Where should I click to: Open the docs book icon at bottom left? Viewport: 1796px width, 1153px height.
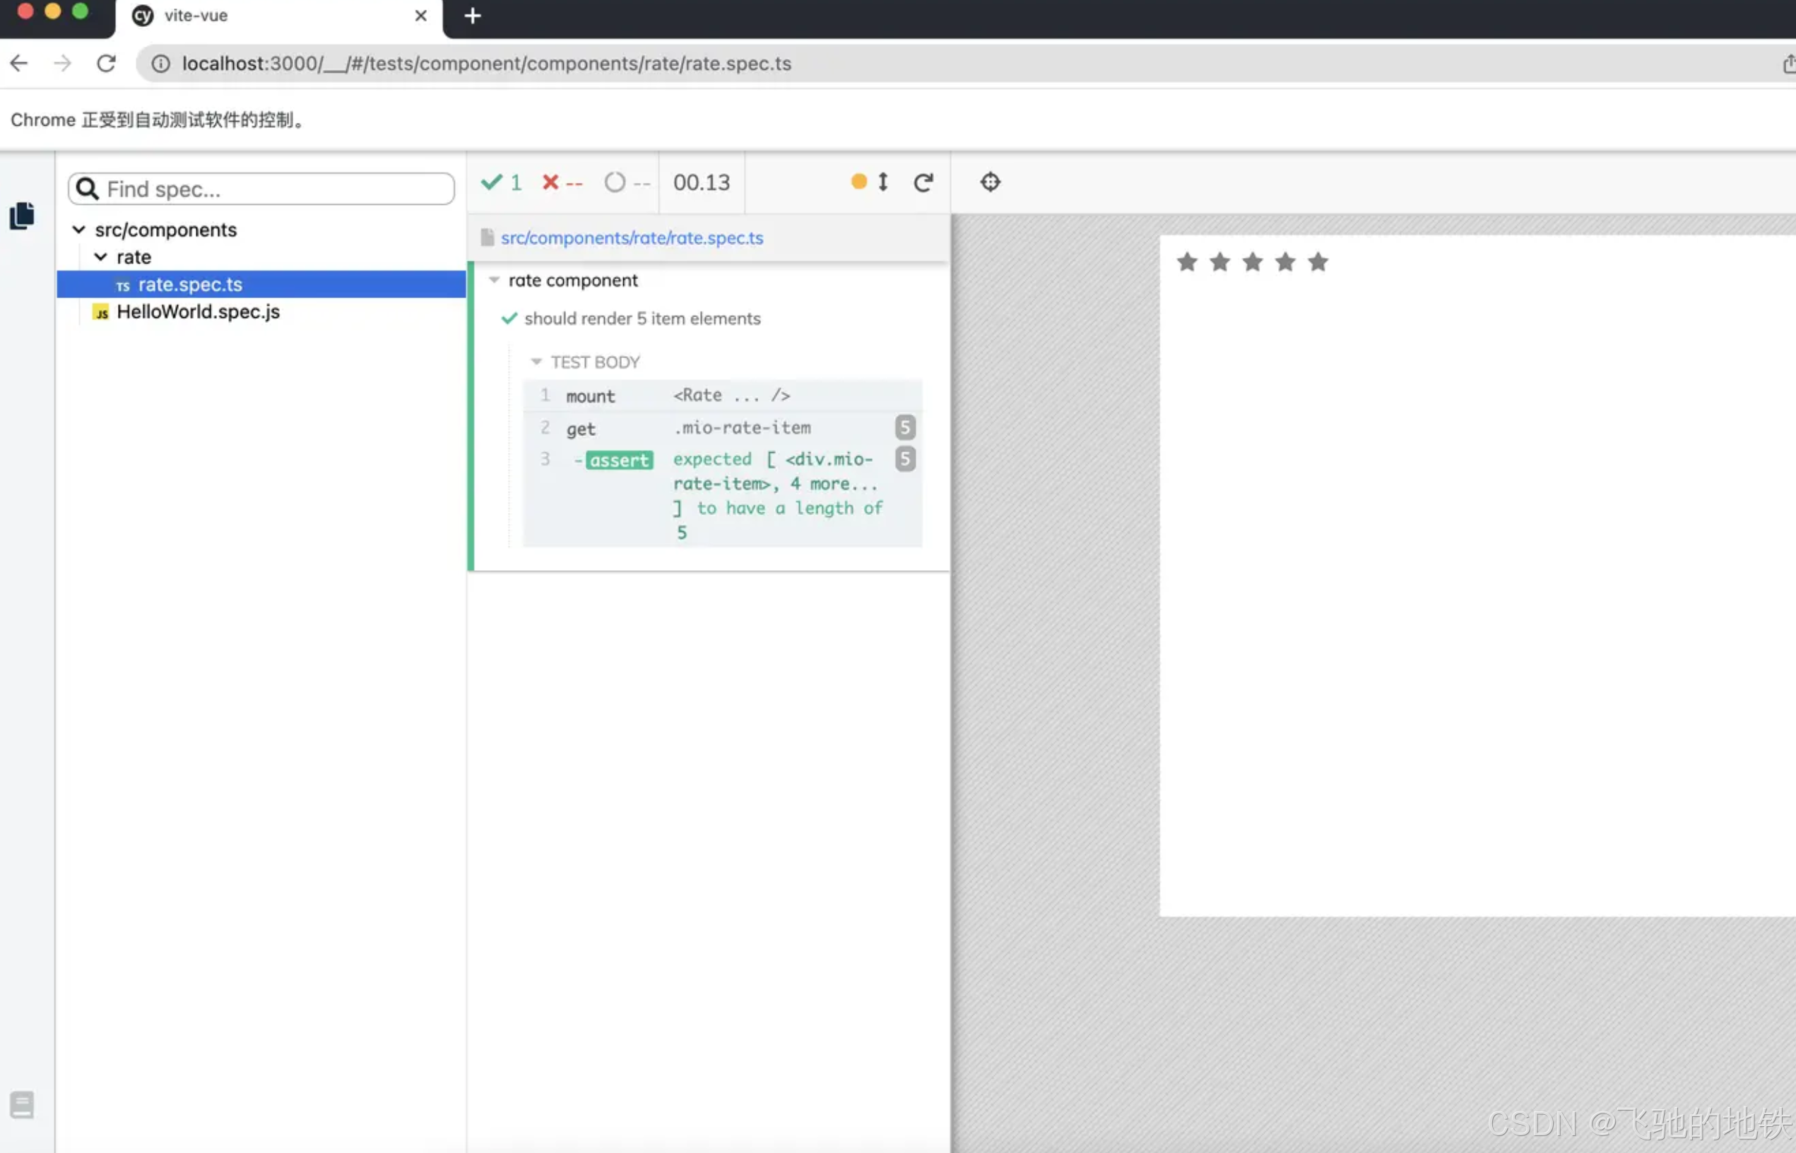22,1104
